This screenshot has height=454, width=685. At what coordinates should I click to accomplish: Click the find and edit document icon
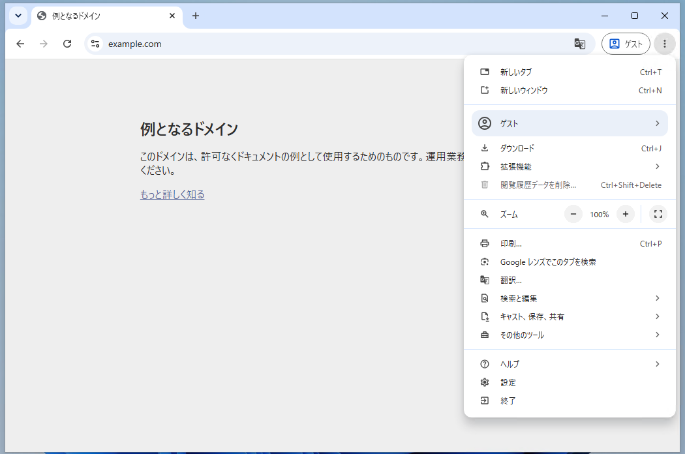pyautogui.click(x=485, y=298)
